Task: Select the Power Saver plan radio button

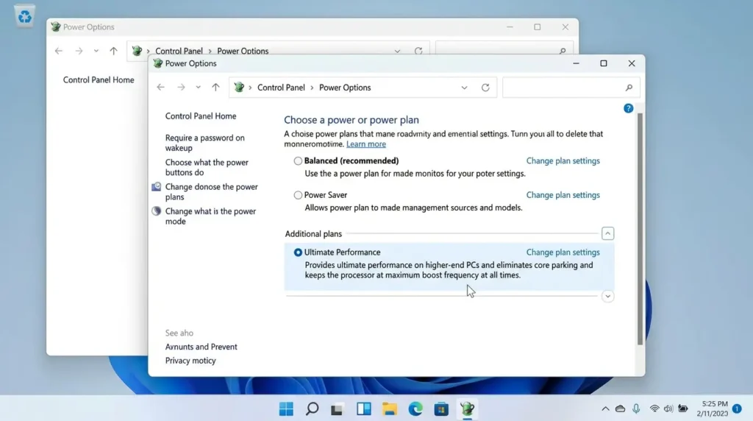Action: (x=298, y=195)
